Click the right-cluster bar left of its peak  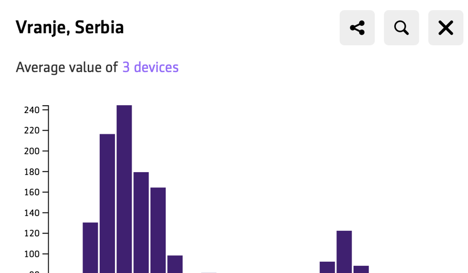pyautogui.click(x=327, y=267)
